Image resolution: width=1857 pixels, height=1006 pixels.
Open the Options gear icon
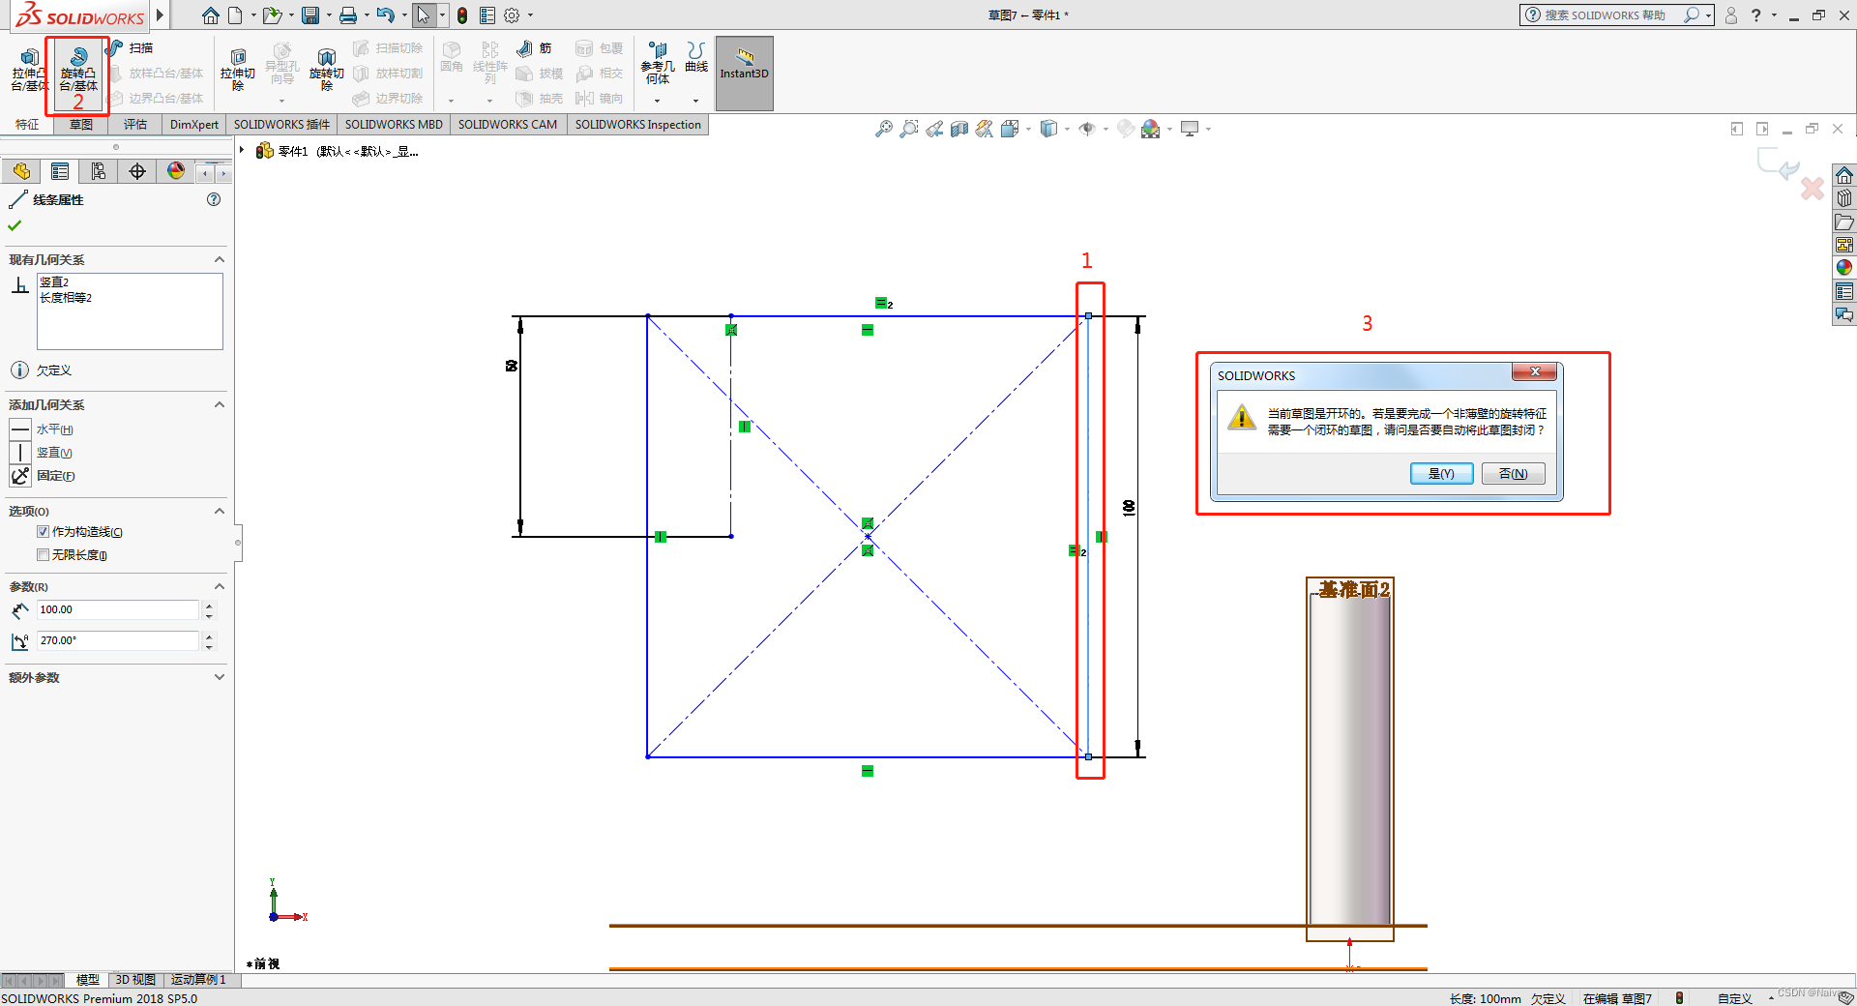pos(512,15)
